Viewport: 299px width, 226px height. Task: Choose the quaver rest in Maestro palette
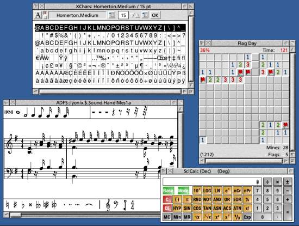(x=120, y=113)
